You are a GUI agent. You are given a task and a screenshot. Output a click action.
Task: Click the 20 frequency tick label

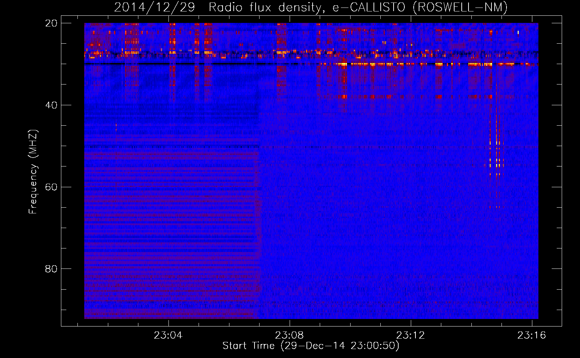(x=51, y=23)
